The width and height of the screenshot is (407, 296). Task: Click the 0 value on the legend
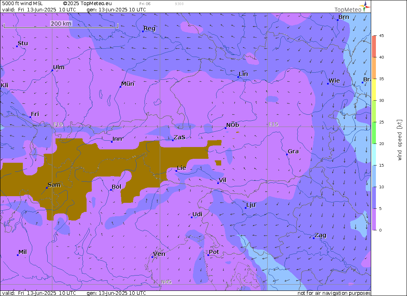click(380, 230)
